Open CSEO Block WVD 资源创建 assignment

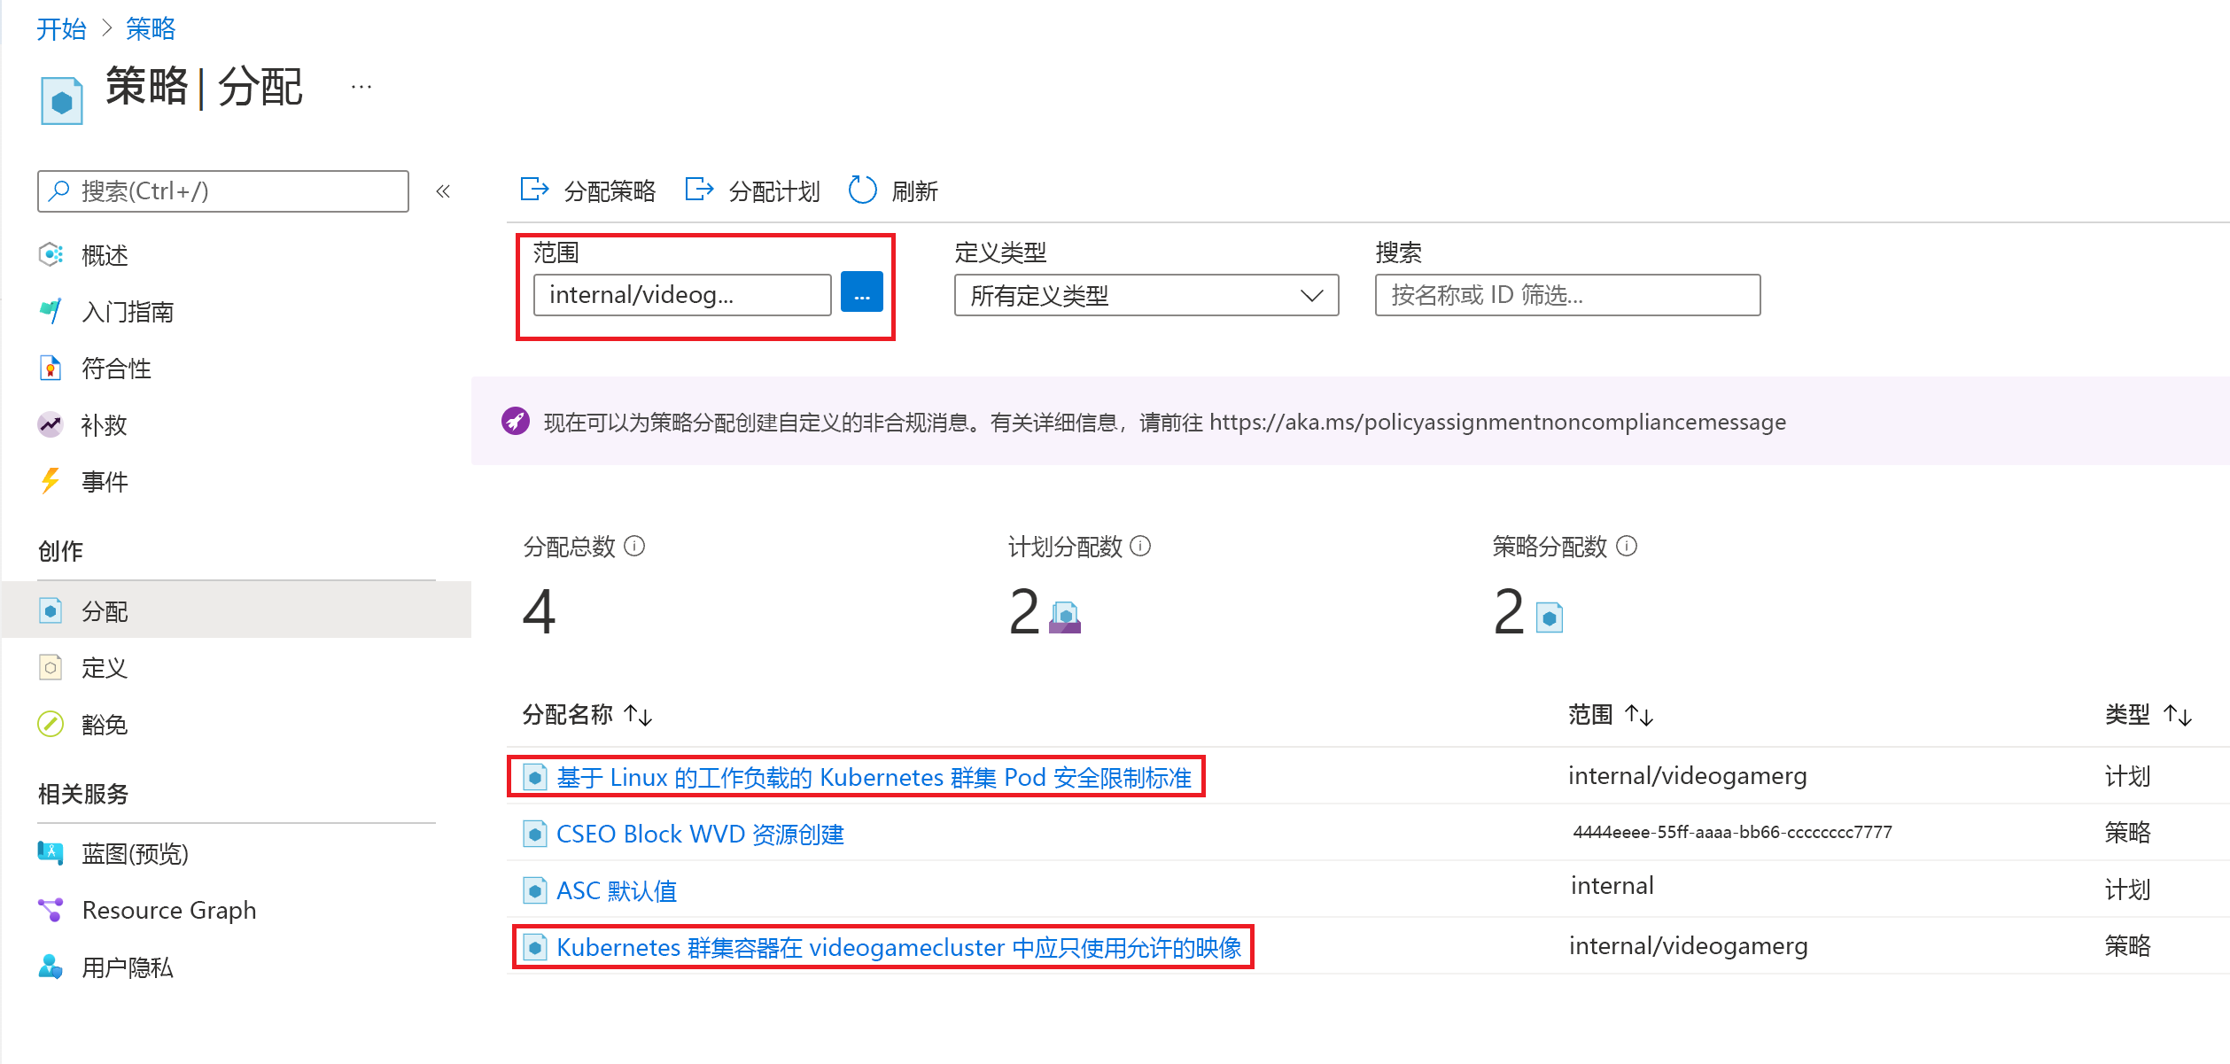coord(700,834)
